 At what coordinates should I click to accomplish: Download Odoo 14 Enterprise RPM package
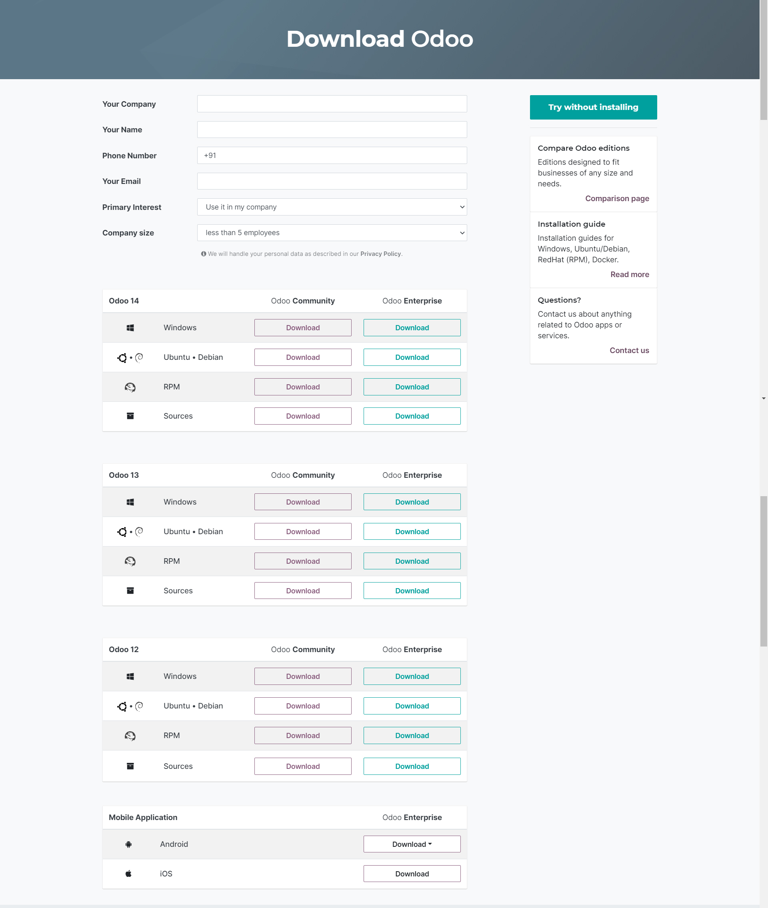tap(412, 387)
